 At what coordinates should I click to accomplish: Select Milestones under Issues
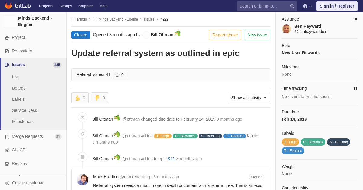click(x=22, y=122)
